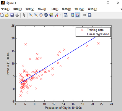Toggle the Insert Legend button
This screenshot has height=111, width=122.
[78, 15]
